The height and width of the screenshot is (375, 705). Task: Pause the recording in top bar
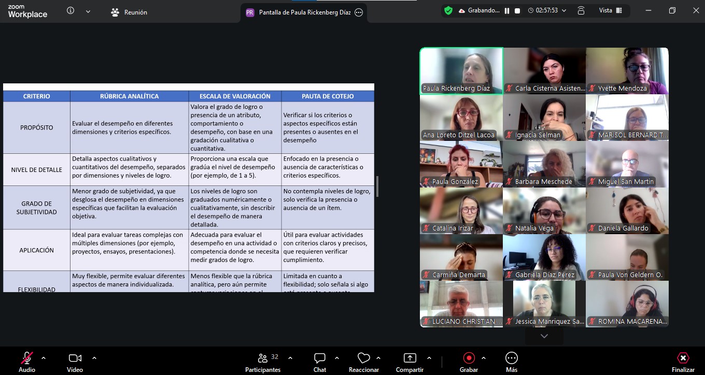pyautogui.click(x=507, y=11)
